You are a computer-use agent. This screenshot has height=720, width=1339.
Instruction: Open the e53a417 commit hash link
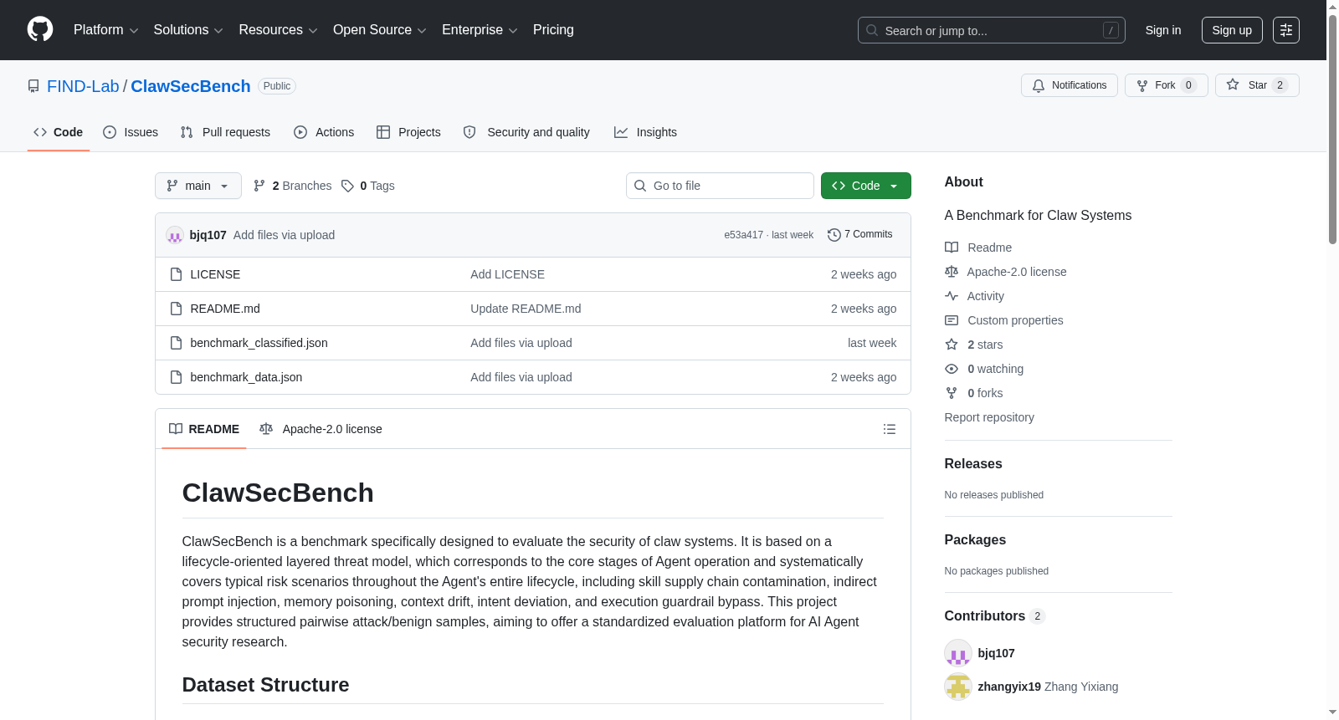[744, 235]
